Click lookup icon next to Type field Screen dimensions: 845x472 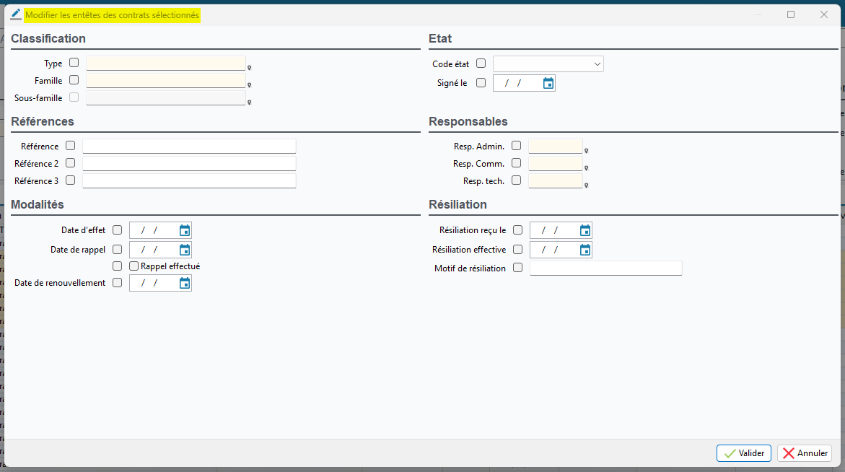pyautogui.click(x=249, y=68)
